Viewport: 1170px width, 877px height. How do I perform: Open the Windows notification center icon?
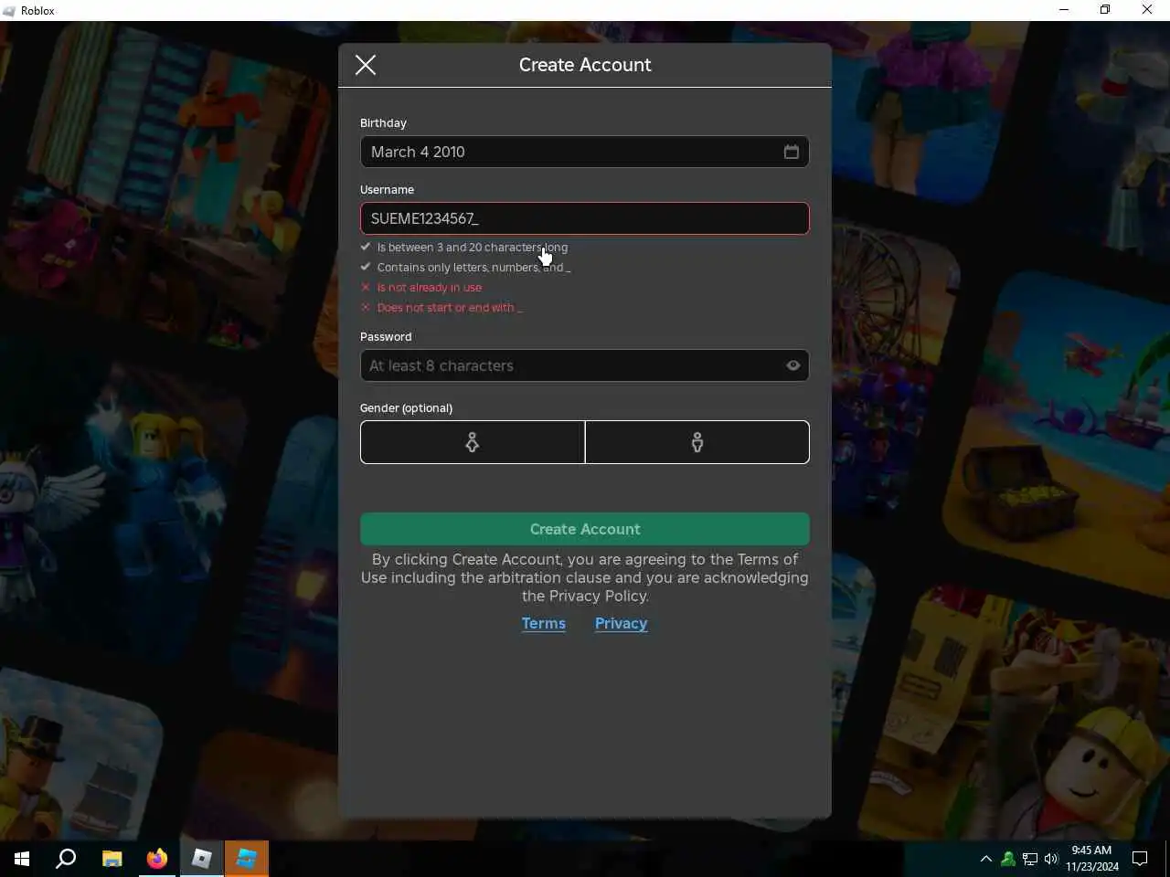pos(1140,859)
